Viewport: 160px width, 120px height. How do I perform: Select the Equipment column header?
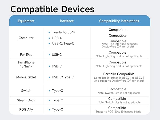[x=26, y=21]
